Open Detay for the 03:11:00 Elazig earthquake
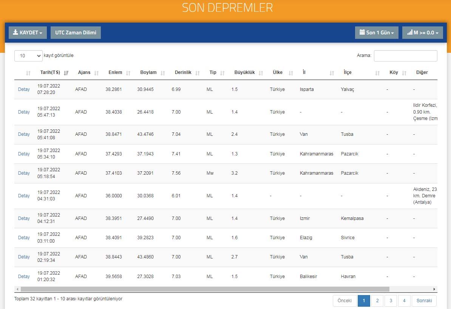The height and width of the screenshot is (309, 451). pyautogui.click(x=24, y=238)
